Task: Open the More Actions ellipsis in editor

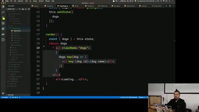Action: (174, 6)
